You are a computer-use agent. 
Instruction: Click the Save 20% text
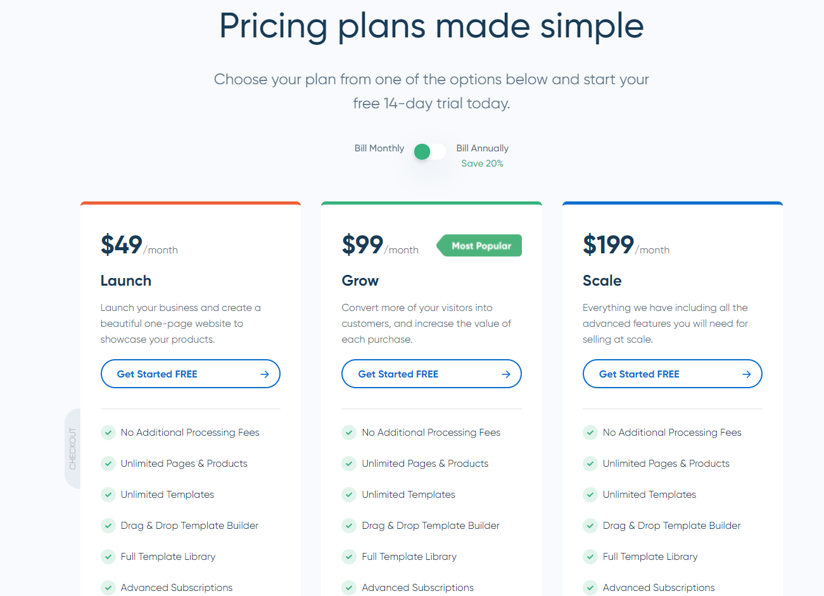coord(482,163)
